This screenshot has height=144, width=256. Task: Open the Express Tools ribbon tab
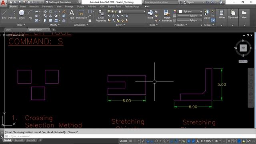(114, 6)
